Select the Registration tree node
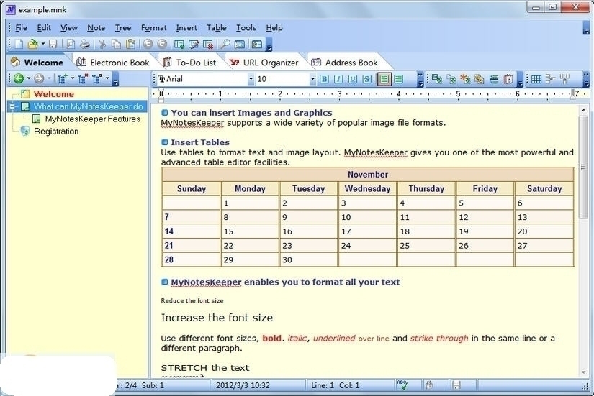 (56, 132)
